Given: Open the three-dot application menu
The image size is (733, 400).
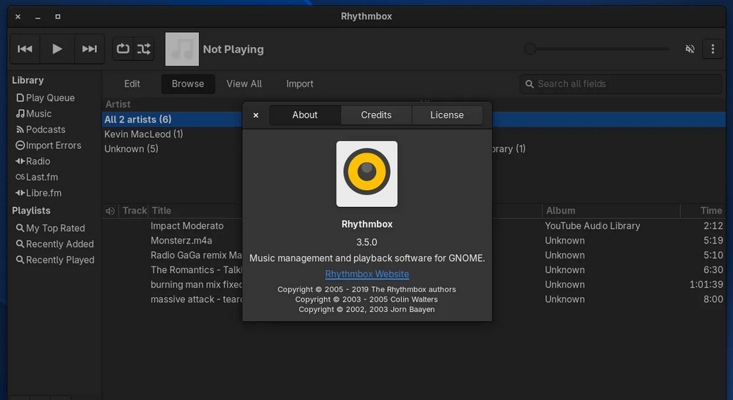Looking at the screenshot, I should coord(712,48).
